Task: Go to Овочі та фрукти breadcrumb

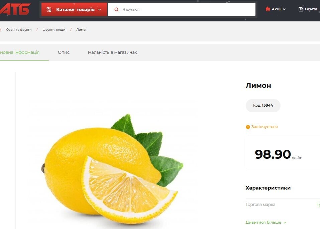Action: (x=19, y=30)
